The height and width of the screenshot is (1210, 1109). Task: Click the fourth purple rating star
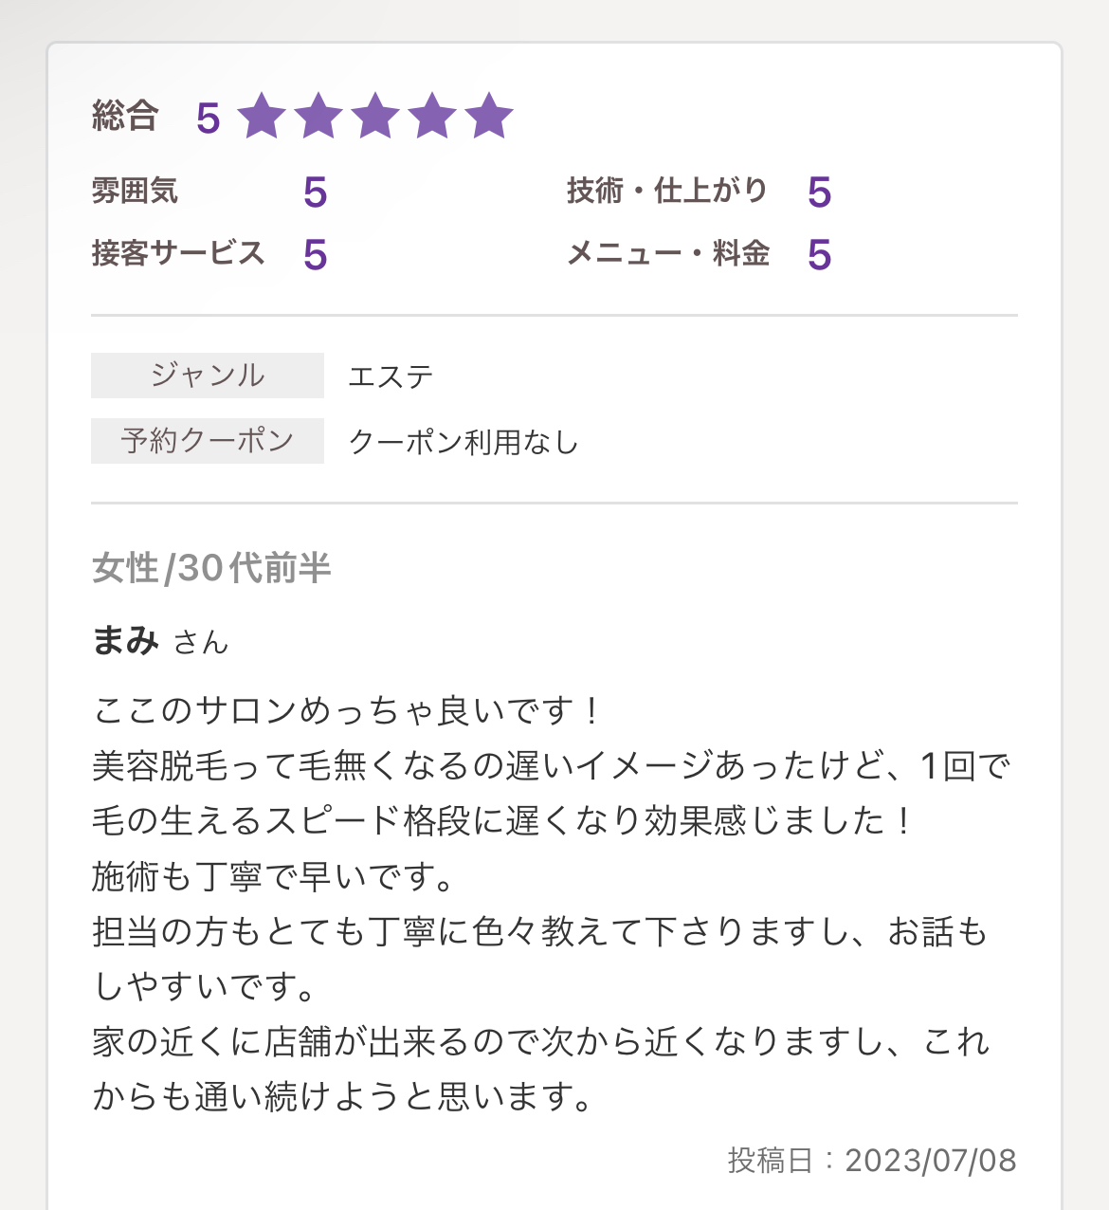(x=432, y=116)
